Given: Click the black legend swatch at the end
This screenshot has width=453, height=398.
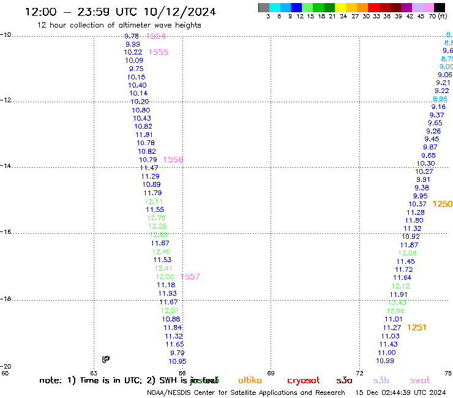Looking at the screenshot, I should [x=440, y=7].
